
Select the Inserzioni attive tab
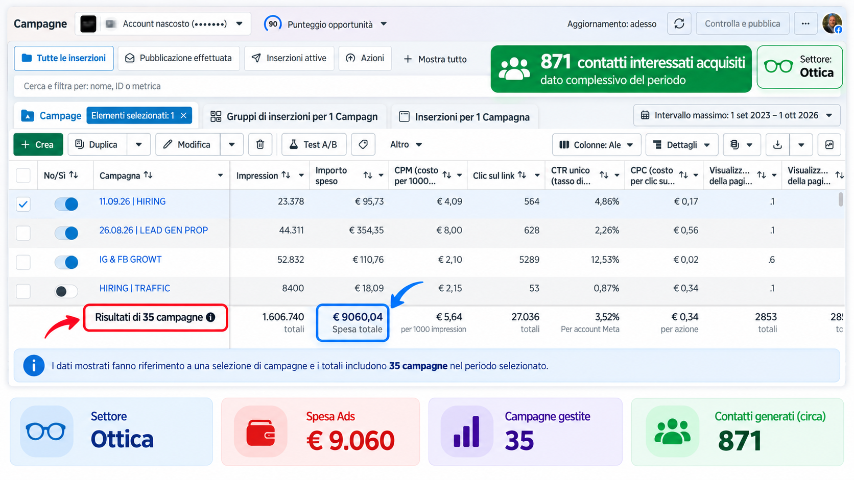click(289, 58)
